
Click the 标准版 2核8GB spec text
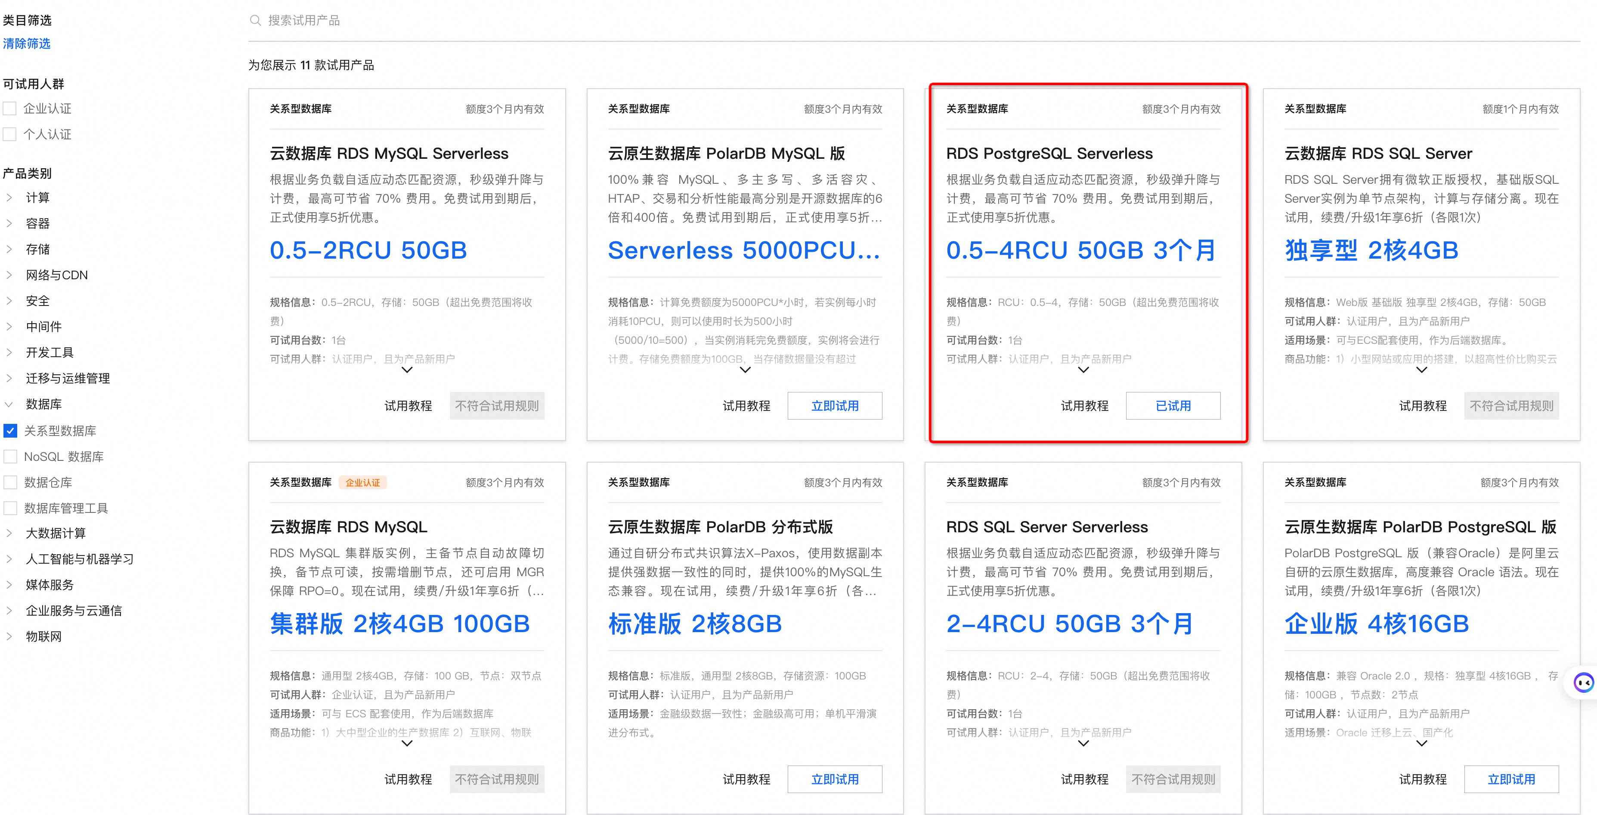click(x=694, y=624)
